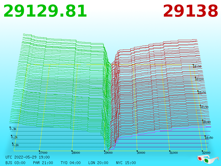Click the NYC 15:00 clock

click(x=126, y=163)
